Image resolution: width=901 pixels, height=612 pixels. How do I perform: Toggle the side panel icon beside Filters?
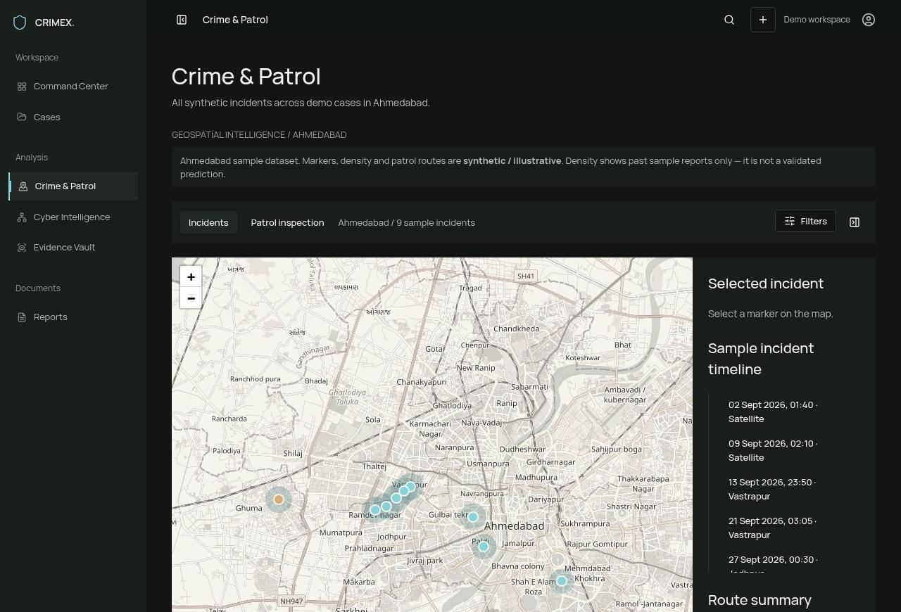click(x=855, y=222)
